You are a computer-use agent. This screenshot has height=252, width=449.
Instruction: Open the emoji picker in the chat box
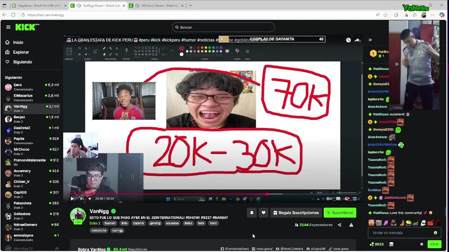(435, 233)
